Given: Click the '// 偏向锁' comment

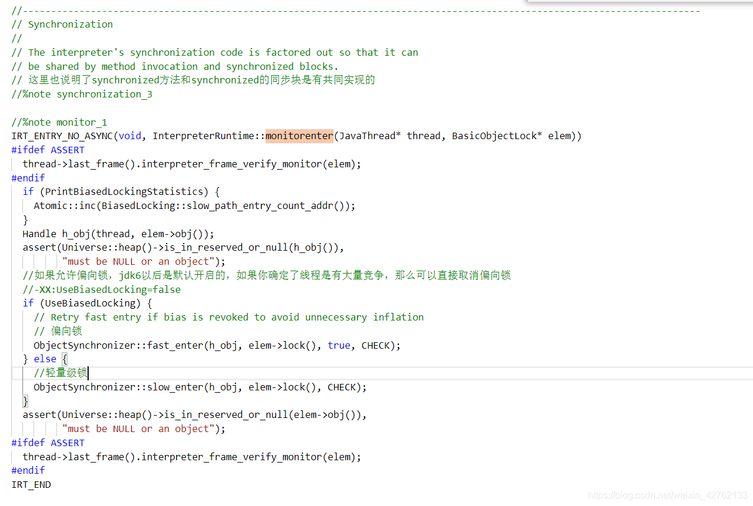Looking at the screenshot, I should click(58, 332).
